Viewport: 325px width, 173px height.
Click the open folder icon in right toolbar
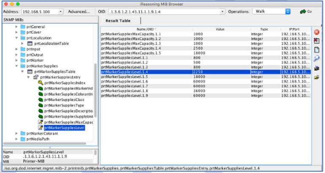tap(316, 77)
